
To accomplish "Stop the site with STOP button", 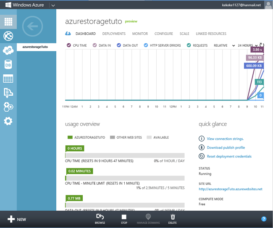I will coord(124,219).
